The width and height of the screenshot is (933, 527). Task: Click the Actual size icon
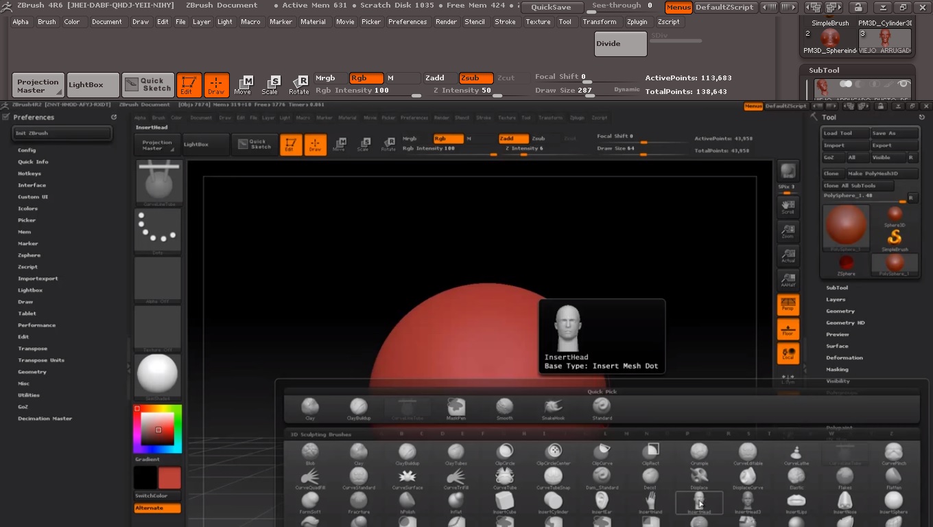(788, 255)
